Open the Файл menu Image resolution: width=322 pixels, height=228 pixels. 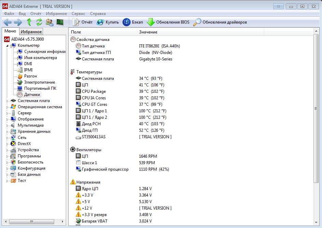(9, 14)
